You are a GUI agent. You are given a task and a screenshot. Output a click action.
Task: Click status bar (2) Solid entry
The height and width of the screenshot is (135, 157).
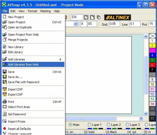coord(89,132)
